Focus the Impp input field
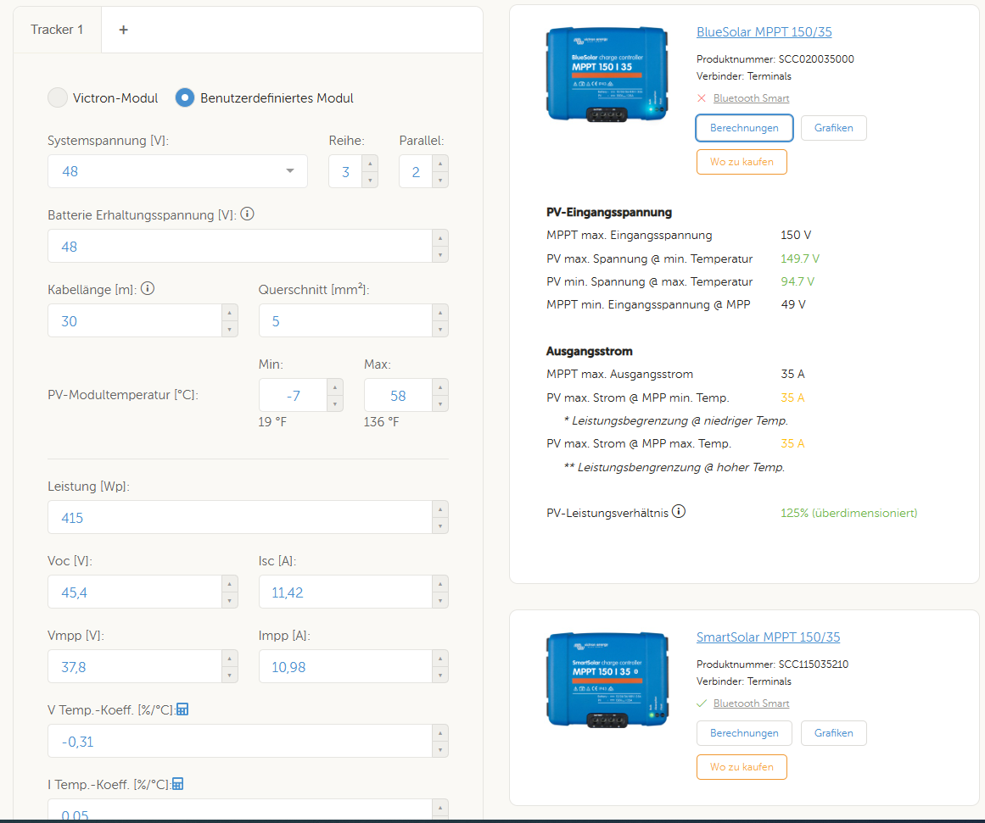The height and width of the screenshot is (823, 985). (x=346, y=667)
